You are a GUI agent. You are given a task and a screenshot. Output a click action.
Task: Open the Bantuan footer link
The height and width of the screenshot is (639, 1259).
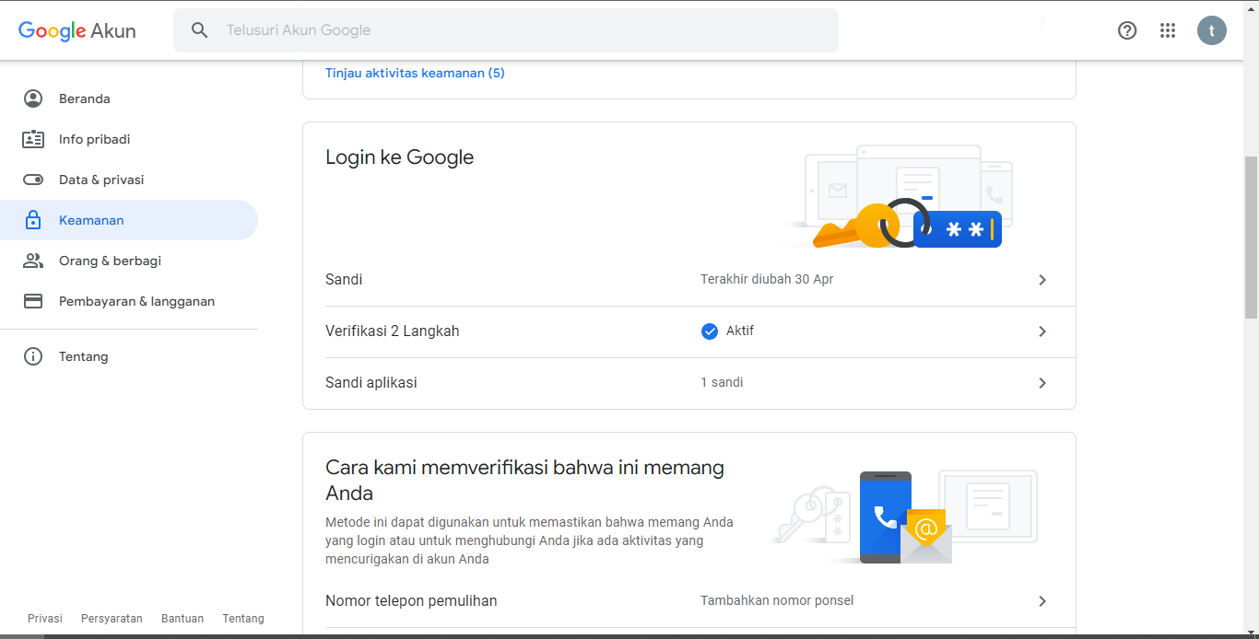pos(182,619)
